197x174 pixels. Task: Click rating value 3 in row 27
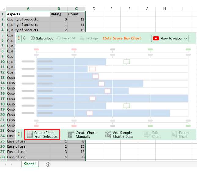point(59,152)
